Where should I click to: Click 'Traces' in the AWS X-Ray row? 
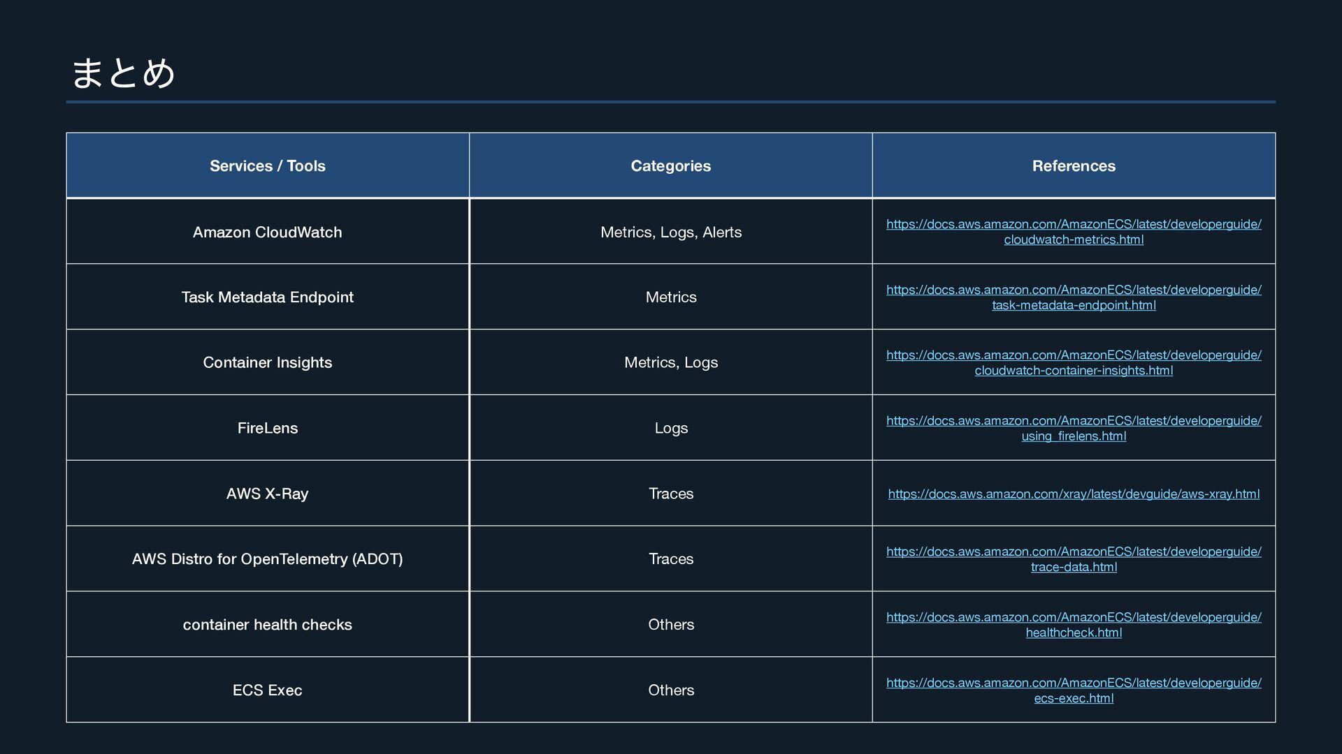click(x=671, y=494)
